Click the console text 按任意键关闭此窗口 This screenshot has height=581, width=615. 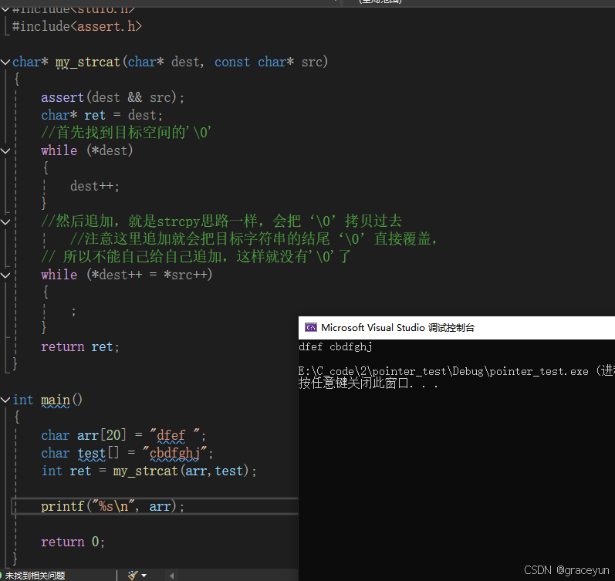point(368,383)
